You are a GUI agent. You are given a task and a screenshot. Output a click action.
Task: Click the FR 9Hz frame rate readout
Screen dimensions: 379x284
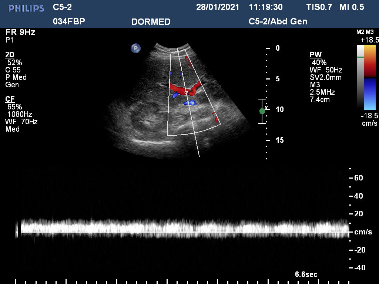[20, 32]
